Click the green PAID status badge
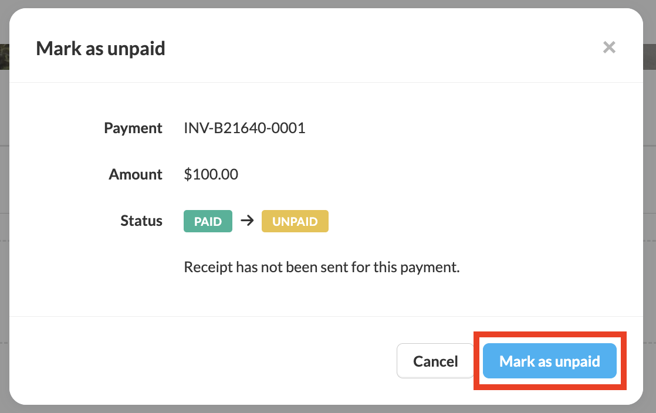Viewport: 656px width, 413px height. coord(208,222)
